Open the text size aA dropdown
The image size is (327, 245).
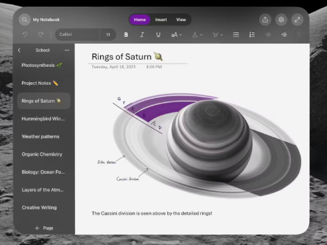[176, 34]
